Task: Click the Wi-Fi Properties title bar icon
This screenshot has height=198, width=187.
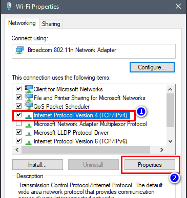Action: pos(9,7)
